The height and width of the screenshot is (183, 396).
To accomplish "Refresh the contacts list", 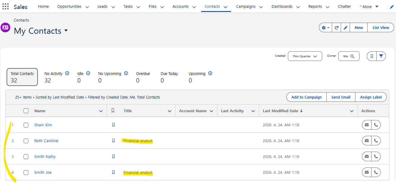I will point(336,28).
